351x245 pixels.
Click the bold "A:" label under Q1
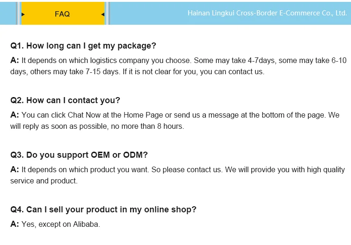click(x=15, y=60)
